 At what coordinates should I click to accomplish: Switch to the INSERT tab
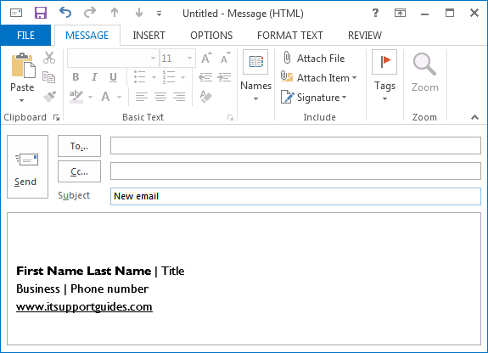[149, 36]
